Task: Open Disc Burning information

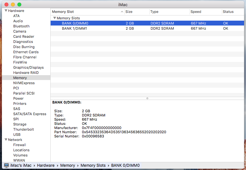Action: (24, 47)
